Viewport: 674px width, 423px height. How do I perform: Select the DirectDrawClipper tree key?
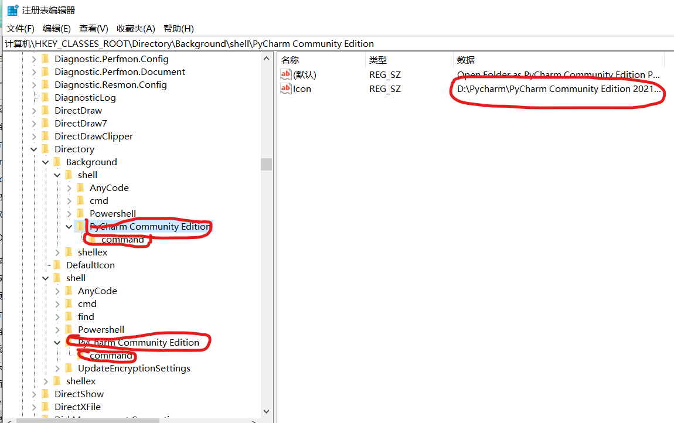94,137
